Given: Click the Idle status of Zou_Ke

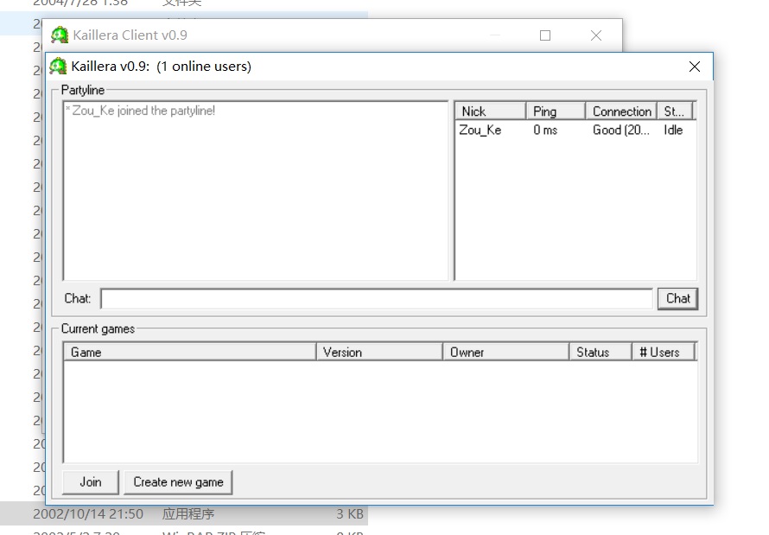Looking at the screenshot, I should [x=673, y=131].
